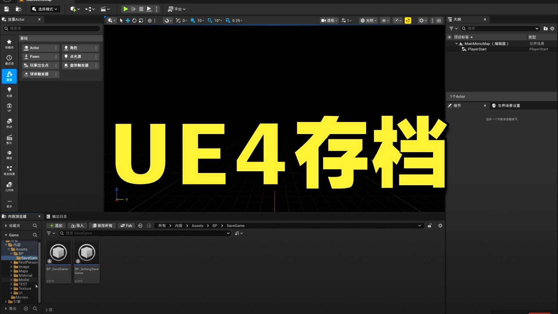Pick the Pawn placement item
Image resolution: width=558 pixels, height=314 pixels.
pos(40,57)
